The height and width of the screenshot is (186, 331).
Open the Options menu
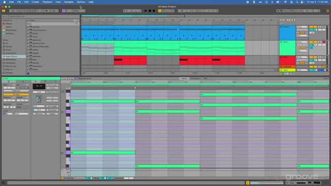pos(81,2)
